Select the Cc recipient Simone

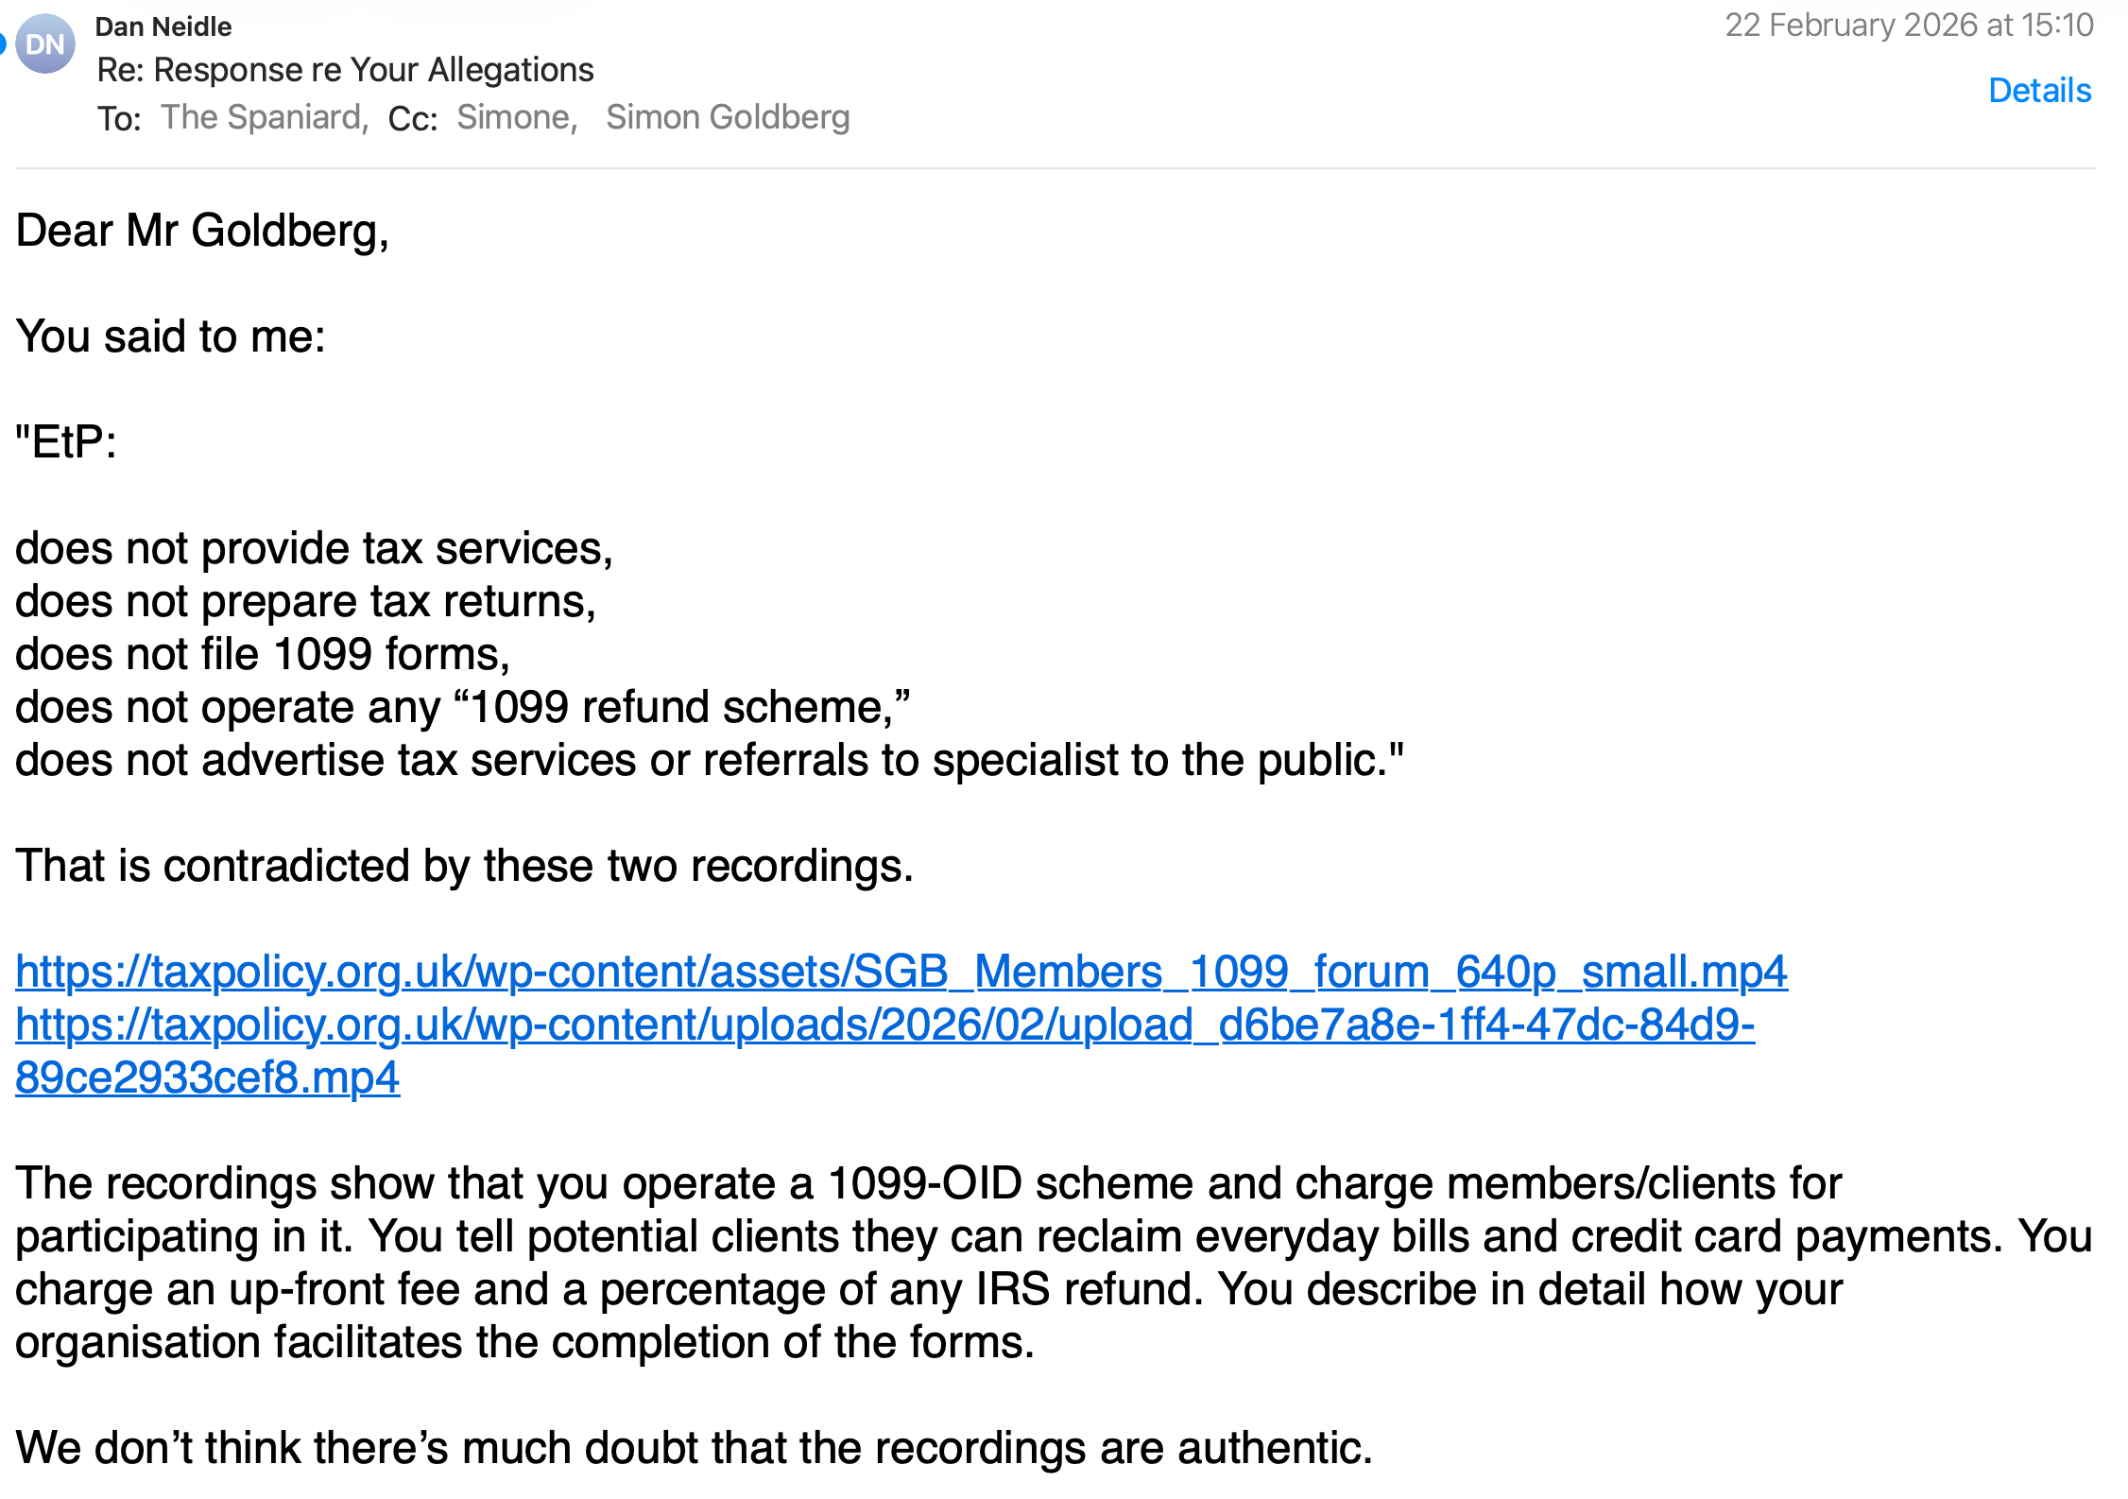click(515, 117)
